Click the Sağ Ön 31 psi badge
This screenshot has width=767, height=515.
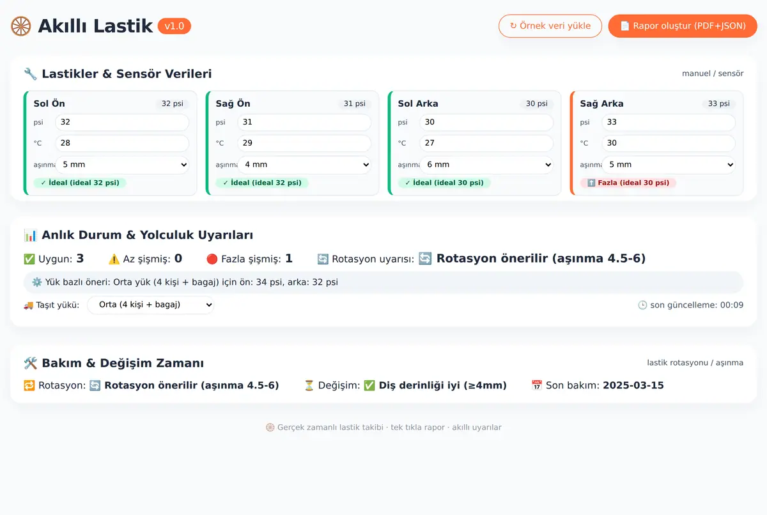(355, 104)
